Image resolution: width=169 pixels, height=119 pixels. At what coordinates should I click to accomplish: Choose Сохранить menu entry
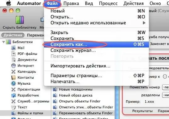coord(96,38)
